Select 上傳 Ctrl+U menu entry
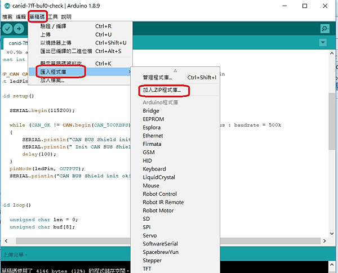Viewport: 338px width, 273px height. coord(80,34)
